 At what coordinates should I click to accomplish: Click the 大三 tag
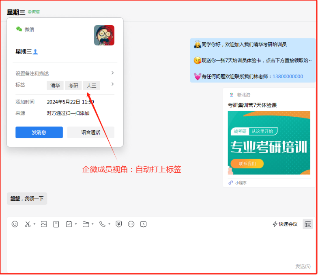point(92,85)
